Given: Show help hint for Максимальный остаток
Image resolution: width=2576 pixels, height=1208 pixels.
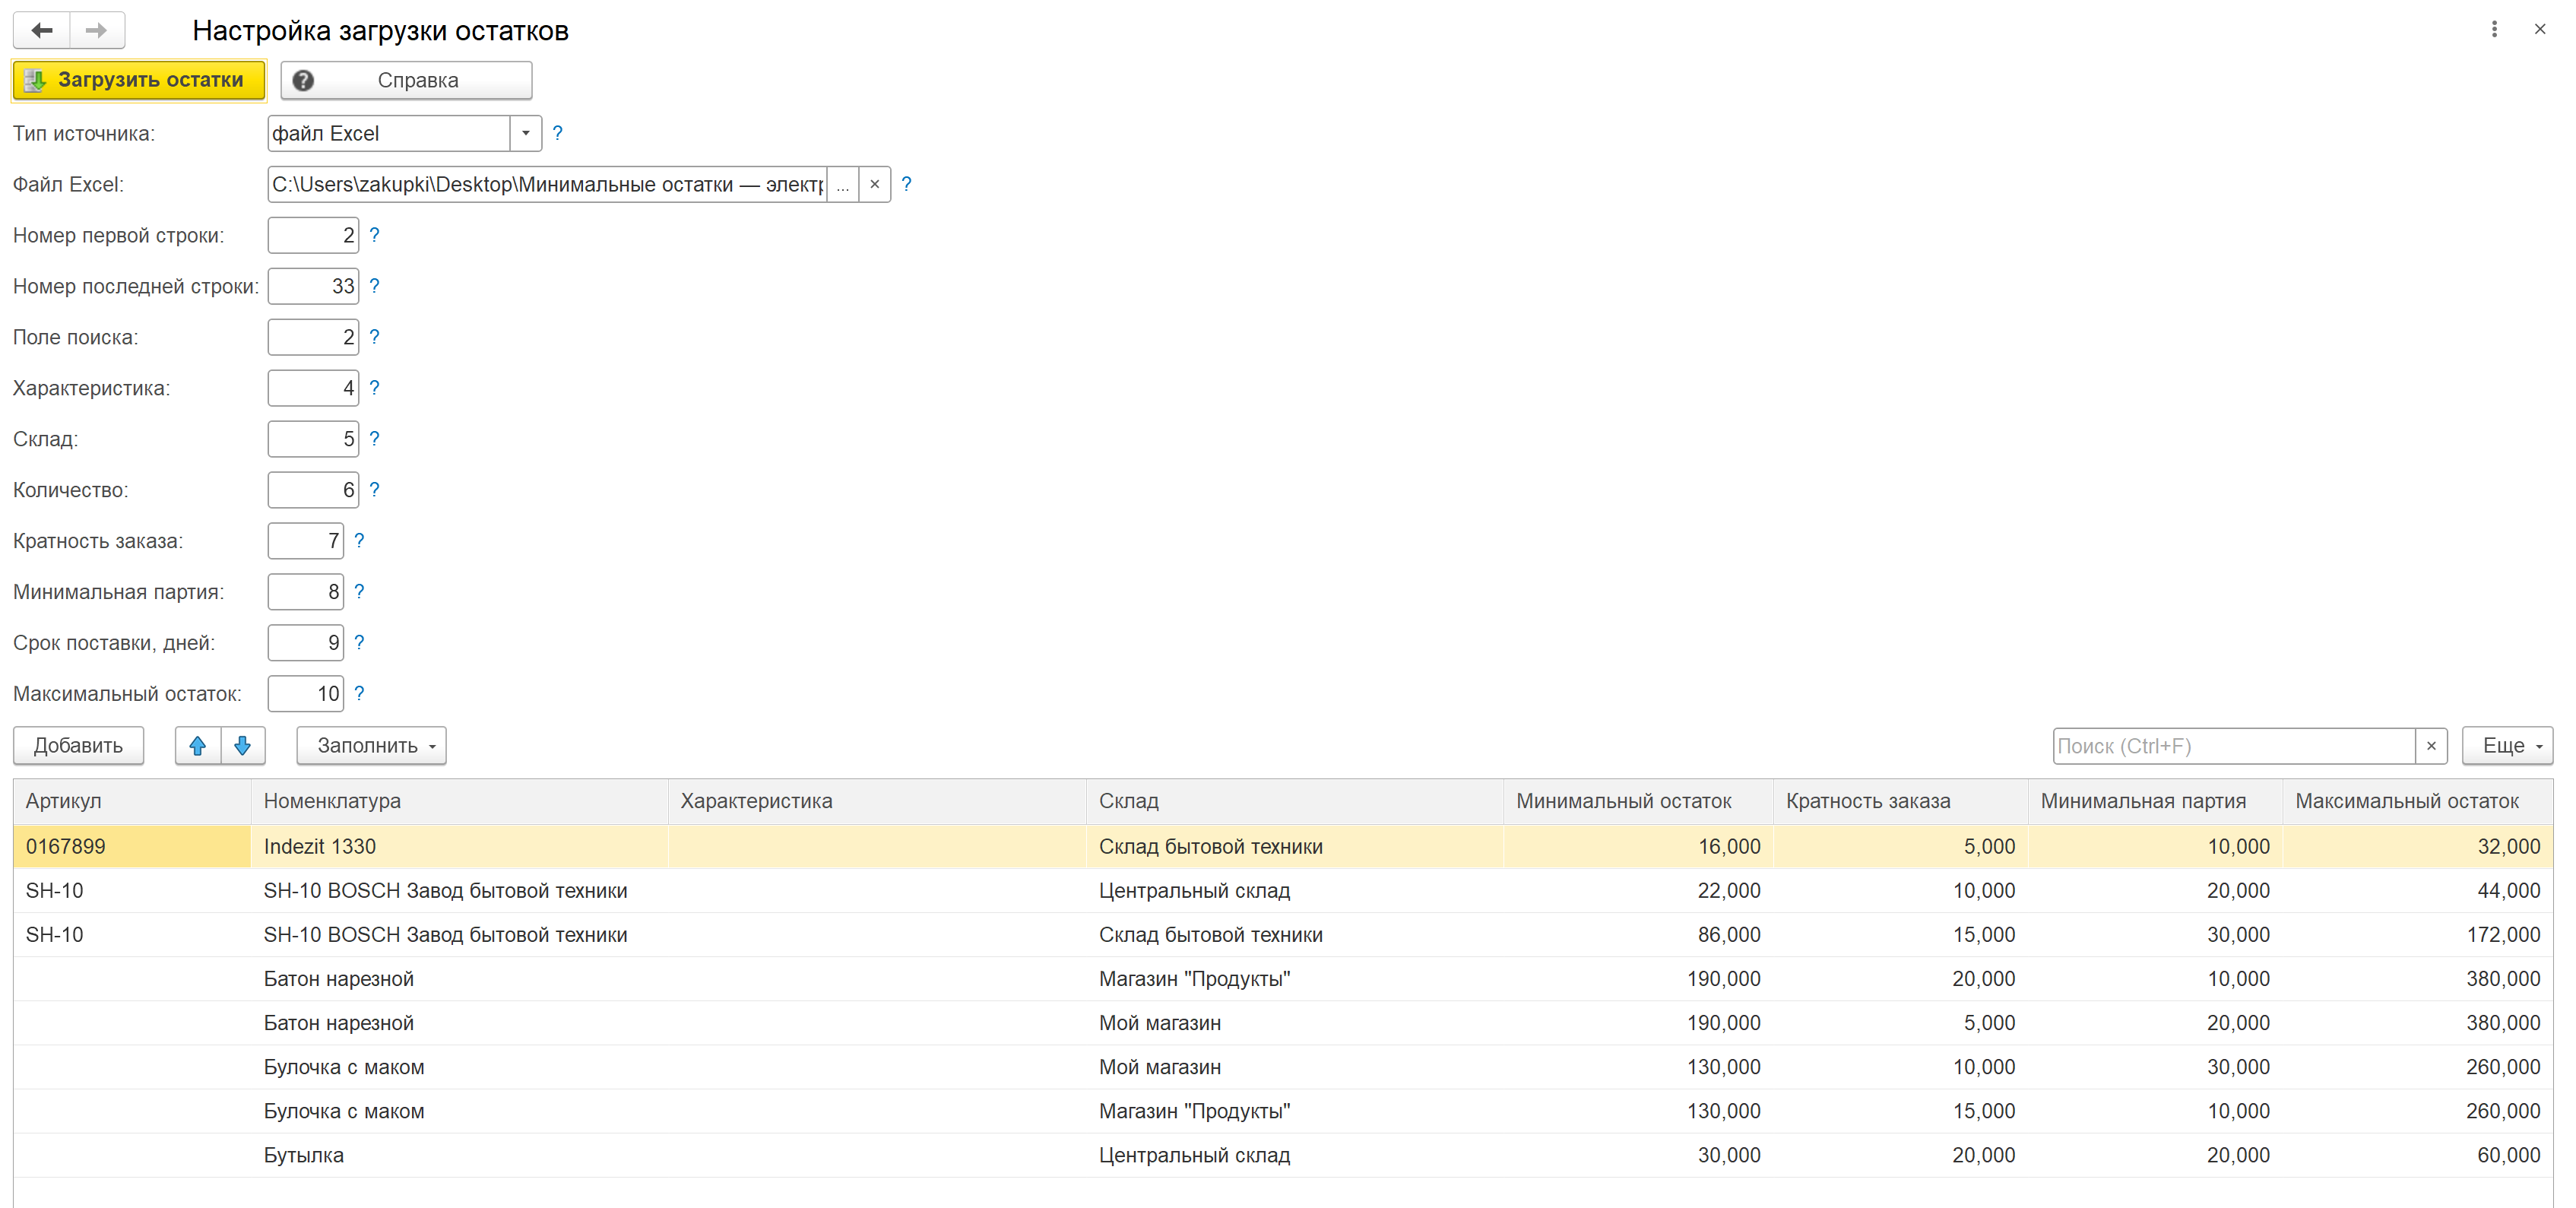Looking at the screenshot, I should pos(359,693).
